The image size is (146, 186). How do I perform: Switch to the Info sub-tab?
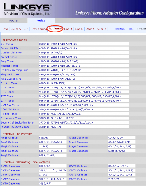click(5, 29)
